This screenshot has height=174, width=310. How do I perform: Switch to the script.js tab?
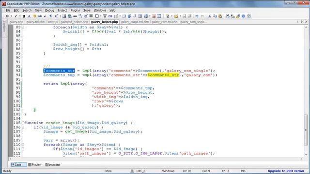52,22
